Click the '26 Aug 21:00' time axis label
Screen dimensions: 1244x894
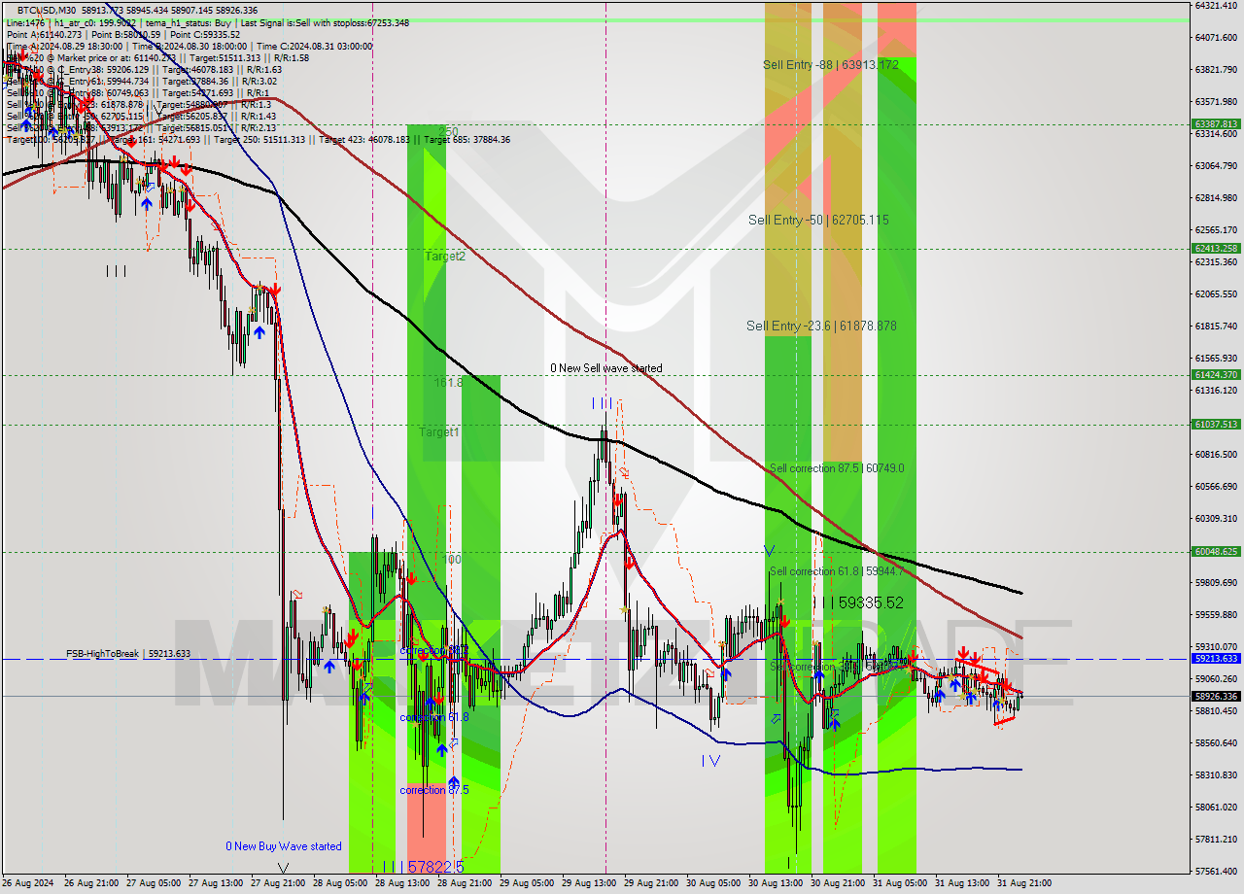(91, 883)
